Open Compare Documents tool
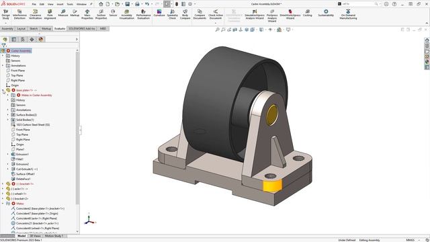The image size is (430, 242). [200, 14]
